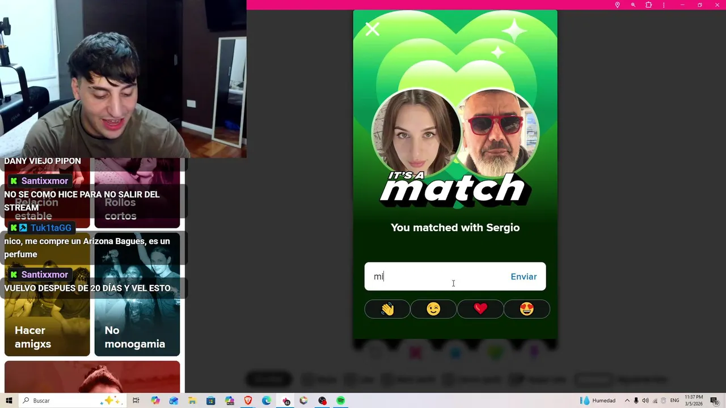Viewport: 726px width, 408px height.
Task: Click Santixxmor above the VUELVO DESPUES message
Action: click(45, 274)
